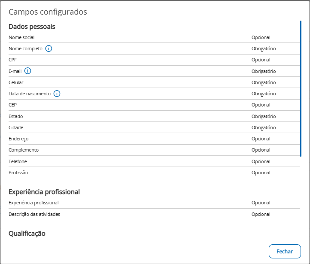Click the Celular row label
This screenshot has height=264, width=310.
16,82
